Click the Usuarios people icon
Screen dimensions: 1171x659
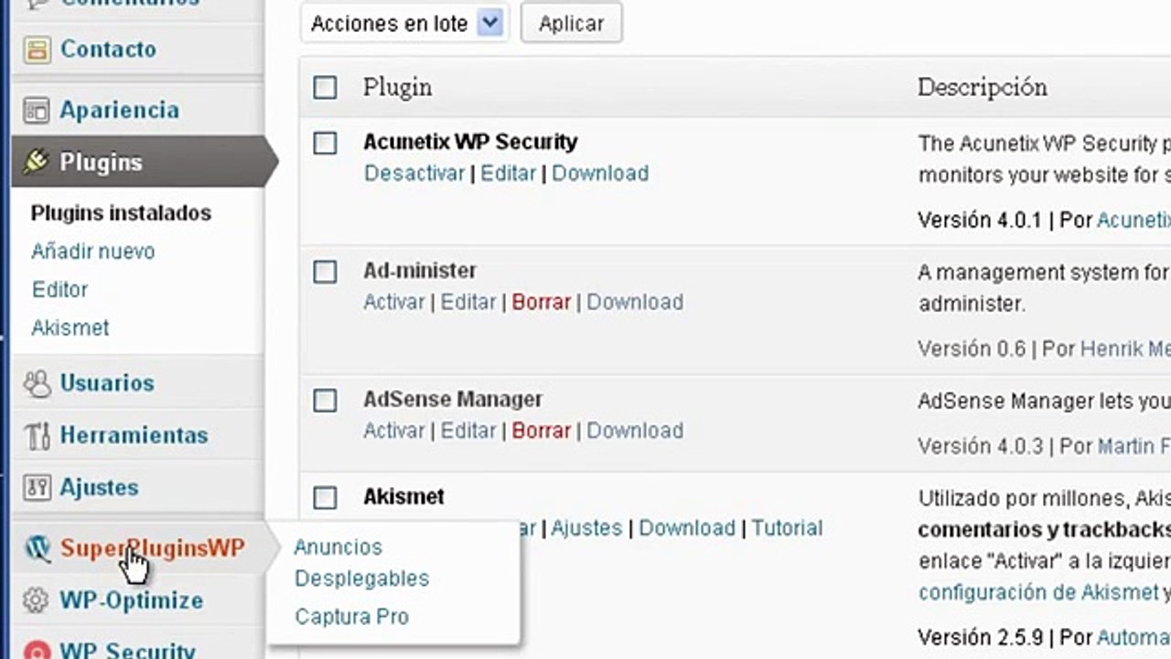coord(37,383)
